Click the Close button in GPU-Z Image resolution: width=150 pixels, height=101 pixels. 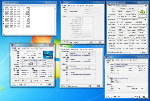pyautogui.click(x=143, y=52)
